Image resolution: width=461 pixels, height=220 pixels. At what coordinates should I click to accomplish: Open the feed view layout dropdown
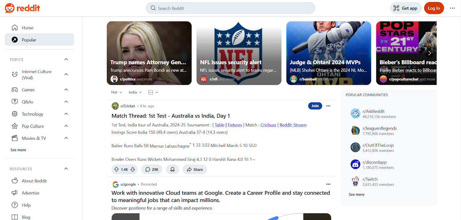[x=153, y=92]
